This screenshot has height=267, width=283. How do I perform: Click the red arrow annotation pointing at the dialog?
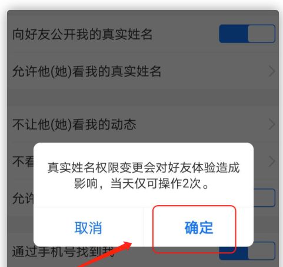tap(105, 254)
